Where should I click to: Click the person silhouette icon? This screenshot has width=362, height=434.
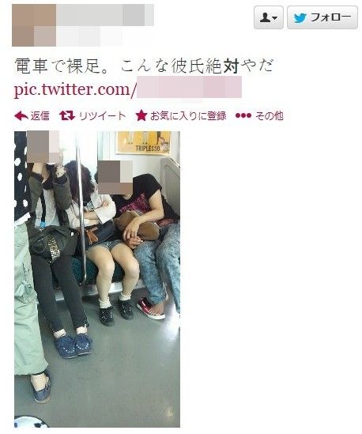coord(265,18)
